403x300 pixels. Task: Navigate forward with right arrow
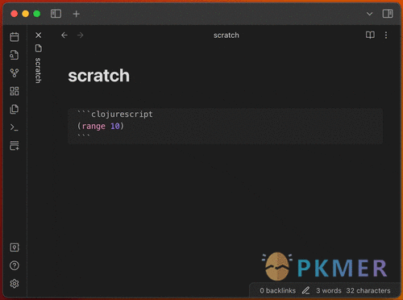pos(80,35)
